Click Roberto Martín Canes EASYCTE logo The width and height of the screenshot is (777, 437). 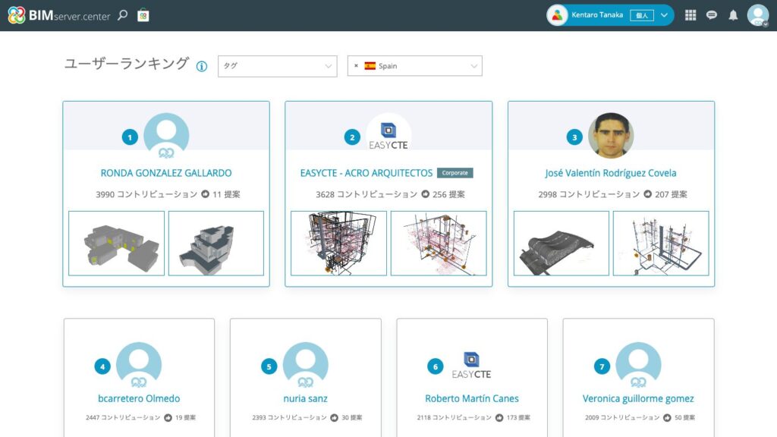471,365
